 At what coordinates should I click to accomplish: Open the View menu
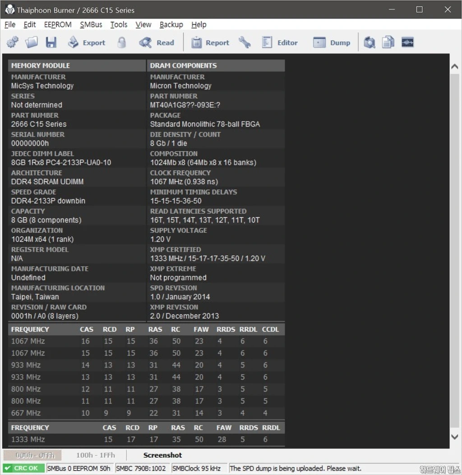[143, 24]
